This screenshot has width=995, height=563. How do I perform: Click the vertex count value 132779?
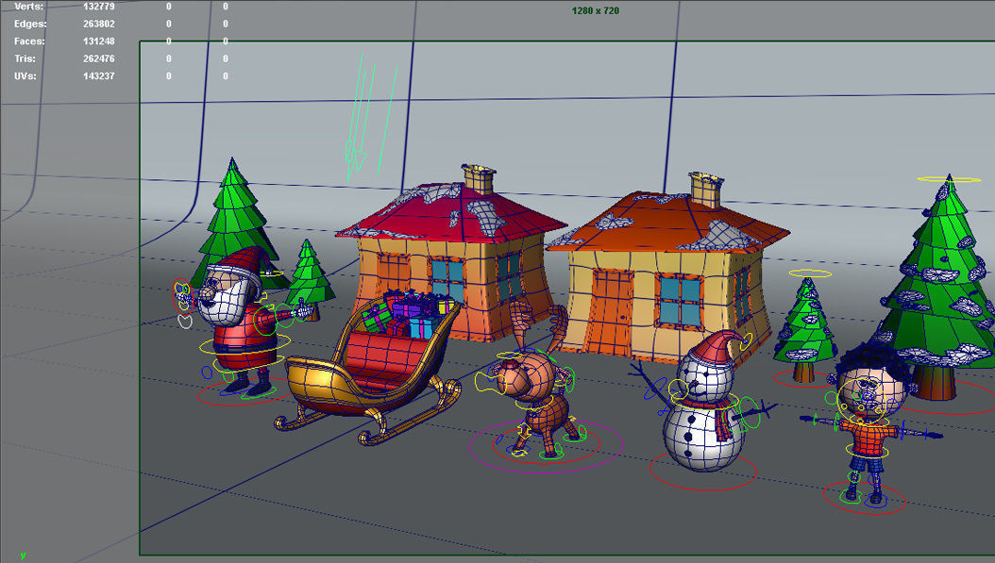(x=99, y=7)
